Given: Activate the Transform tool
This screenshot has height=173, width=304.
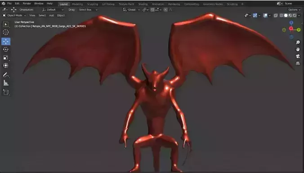Looking at the screenshot, I should tap(6, 65).
